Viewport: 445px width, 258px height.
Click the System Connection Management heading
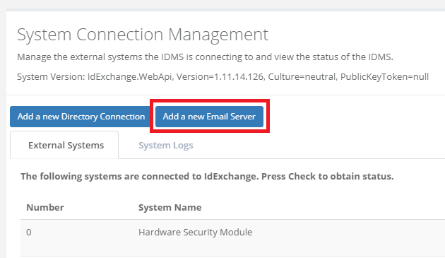(143, 35)
